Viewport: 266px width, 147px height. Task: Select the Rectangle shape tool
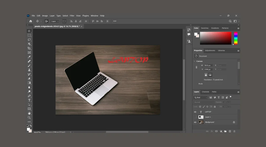29,109
